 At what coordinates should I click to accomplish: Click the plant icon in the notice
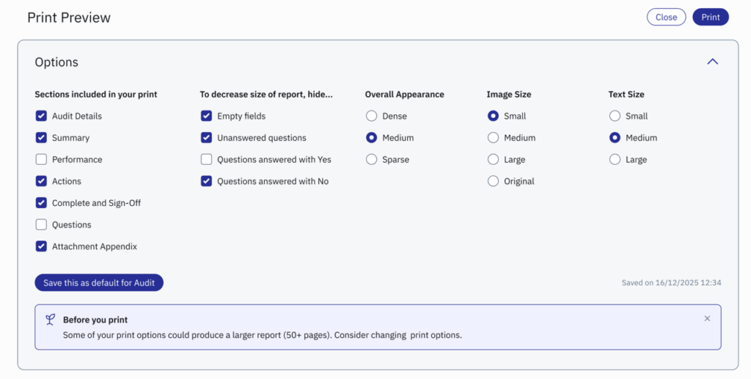click(50, 320)
